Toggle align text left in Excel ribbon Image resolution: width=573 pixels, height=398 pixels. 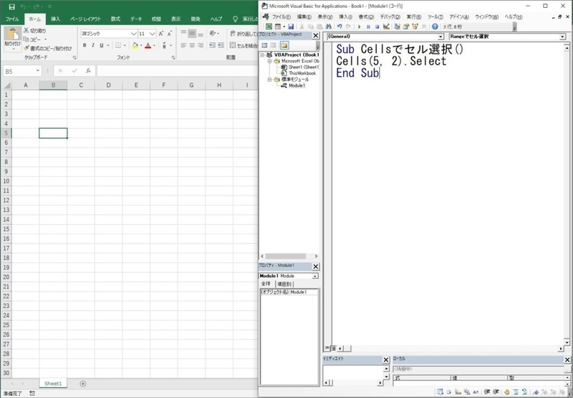click(184, 45)
